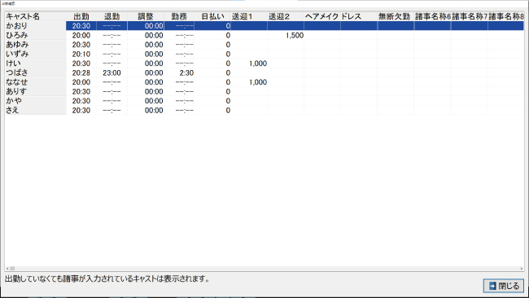Screen dimensions: 529x298
Task: Click かおり's 出勤 time 20:30
Action: point(81,26)
